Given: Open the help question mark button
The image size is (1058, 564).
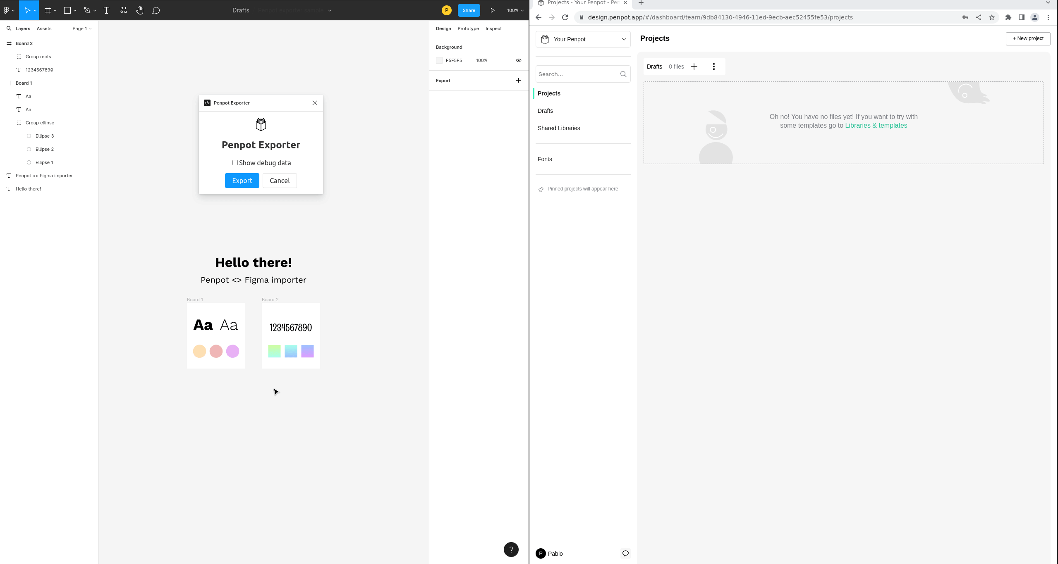Looking at the screenshot, I should pyautogui.click(x=511, y=549).
